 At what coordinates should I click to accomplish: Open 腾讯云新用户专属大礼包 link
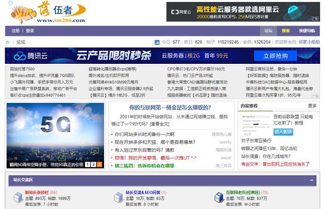[279, 89]
